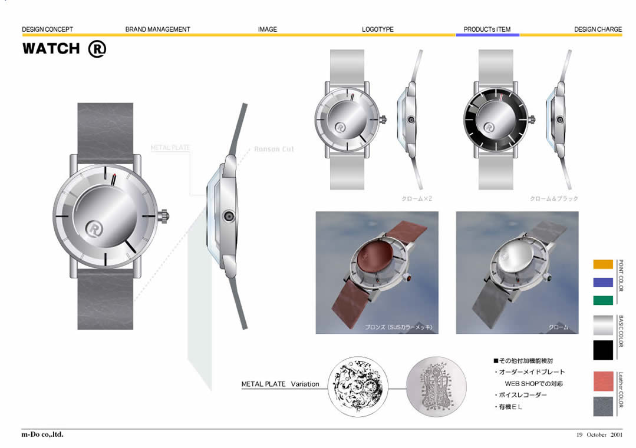
Task: Pick the blue point color swatch
Action: click(603, 282)
